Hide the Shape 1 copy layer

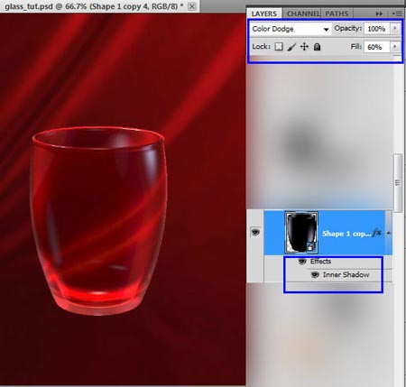pos(255,232)
